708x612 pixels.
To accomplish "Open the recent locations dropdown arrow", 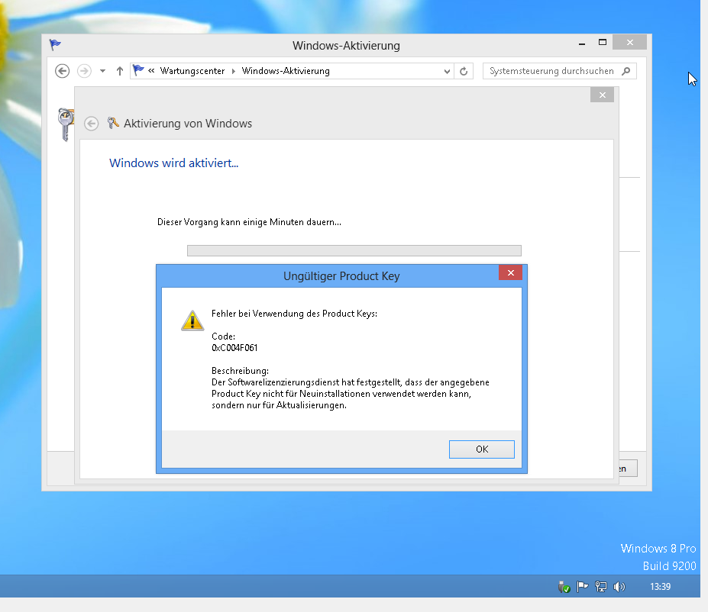I will [103, 71].
